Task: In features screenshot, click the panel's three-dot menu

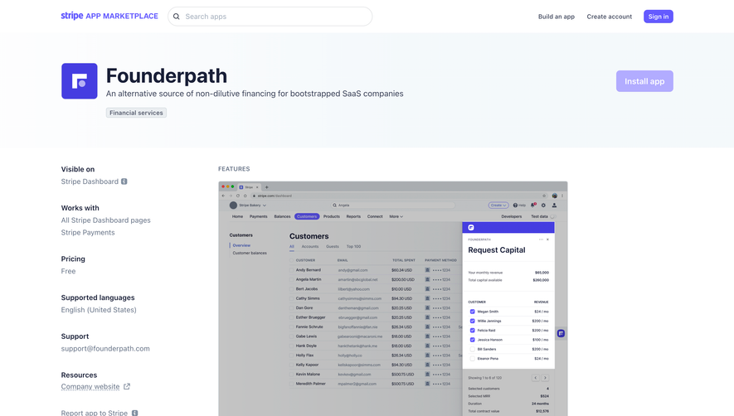Action: (541, 239)
